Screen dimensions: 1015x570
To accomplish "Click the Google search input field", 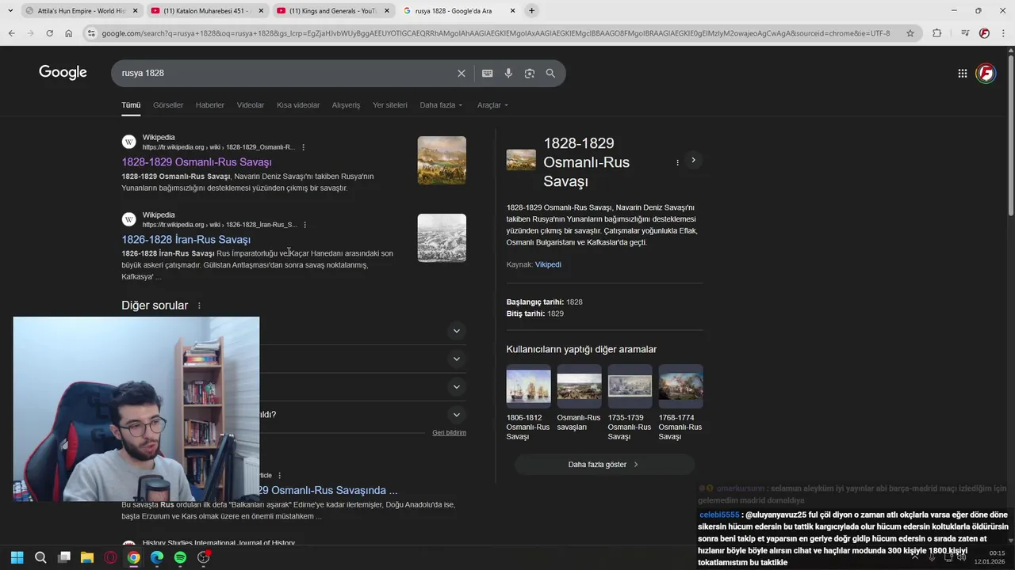I will tap(285, 73).
